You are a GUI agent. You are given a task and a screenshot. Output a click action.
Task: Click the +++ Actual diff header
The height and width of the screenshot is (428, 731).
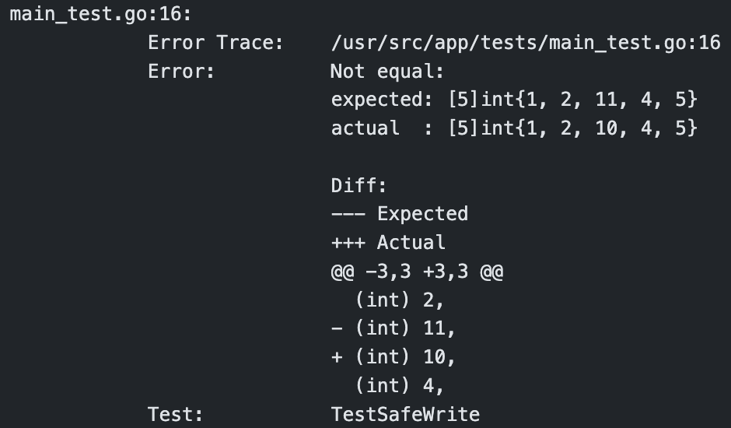[x=388, y=243]
